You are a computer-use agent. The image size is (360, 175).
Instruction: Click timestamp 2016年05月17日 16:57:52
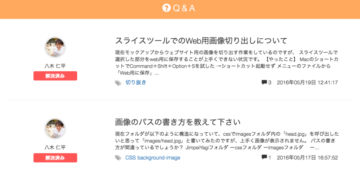click(307, 157)
